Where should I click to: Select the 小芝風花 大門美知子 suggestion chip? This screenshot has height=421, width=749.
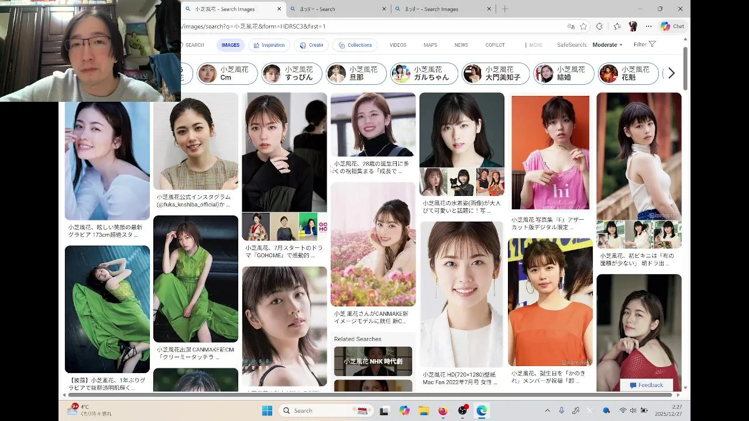coord(496,74)
